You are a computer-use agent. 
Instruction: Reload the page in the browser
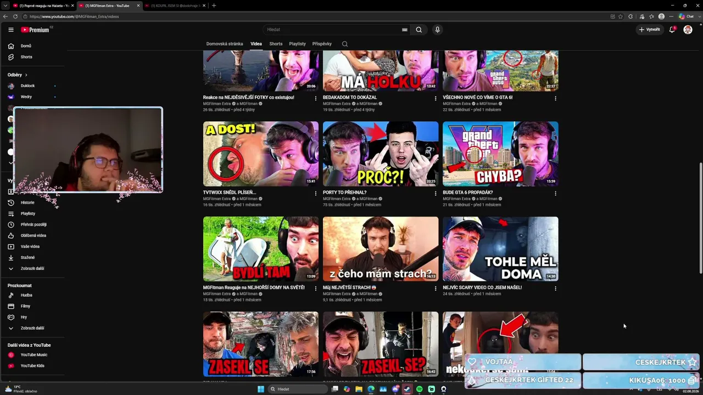pos(15,16)
